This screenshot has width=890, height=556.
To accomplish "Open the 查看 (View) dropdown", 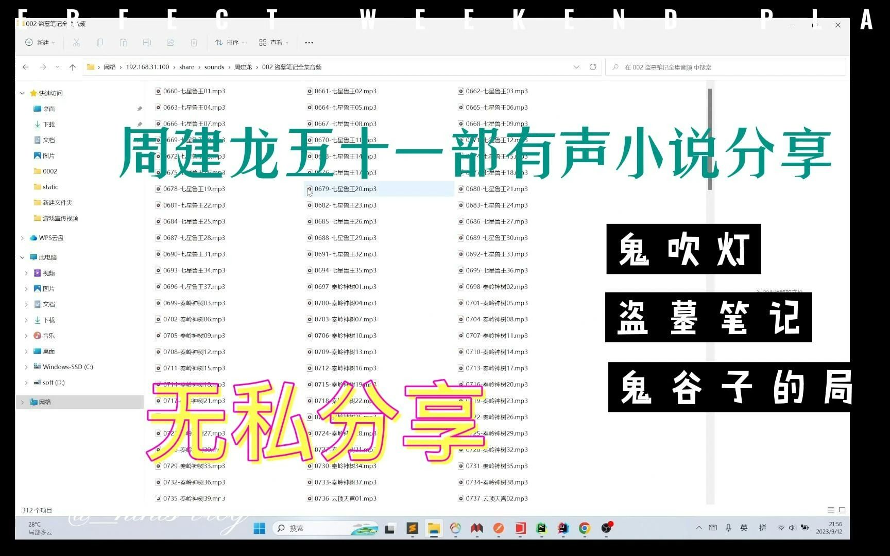I will 273,43.
